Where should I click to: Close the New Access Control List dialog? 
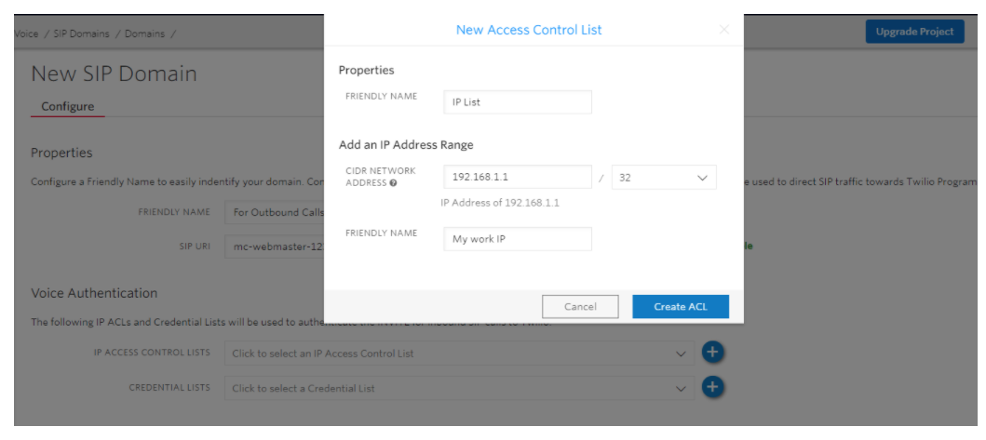point(723,30)
